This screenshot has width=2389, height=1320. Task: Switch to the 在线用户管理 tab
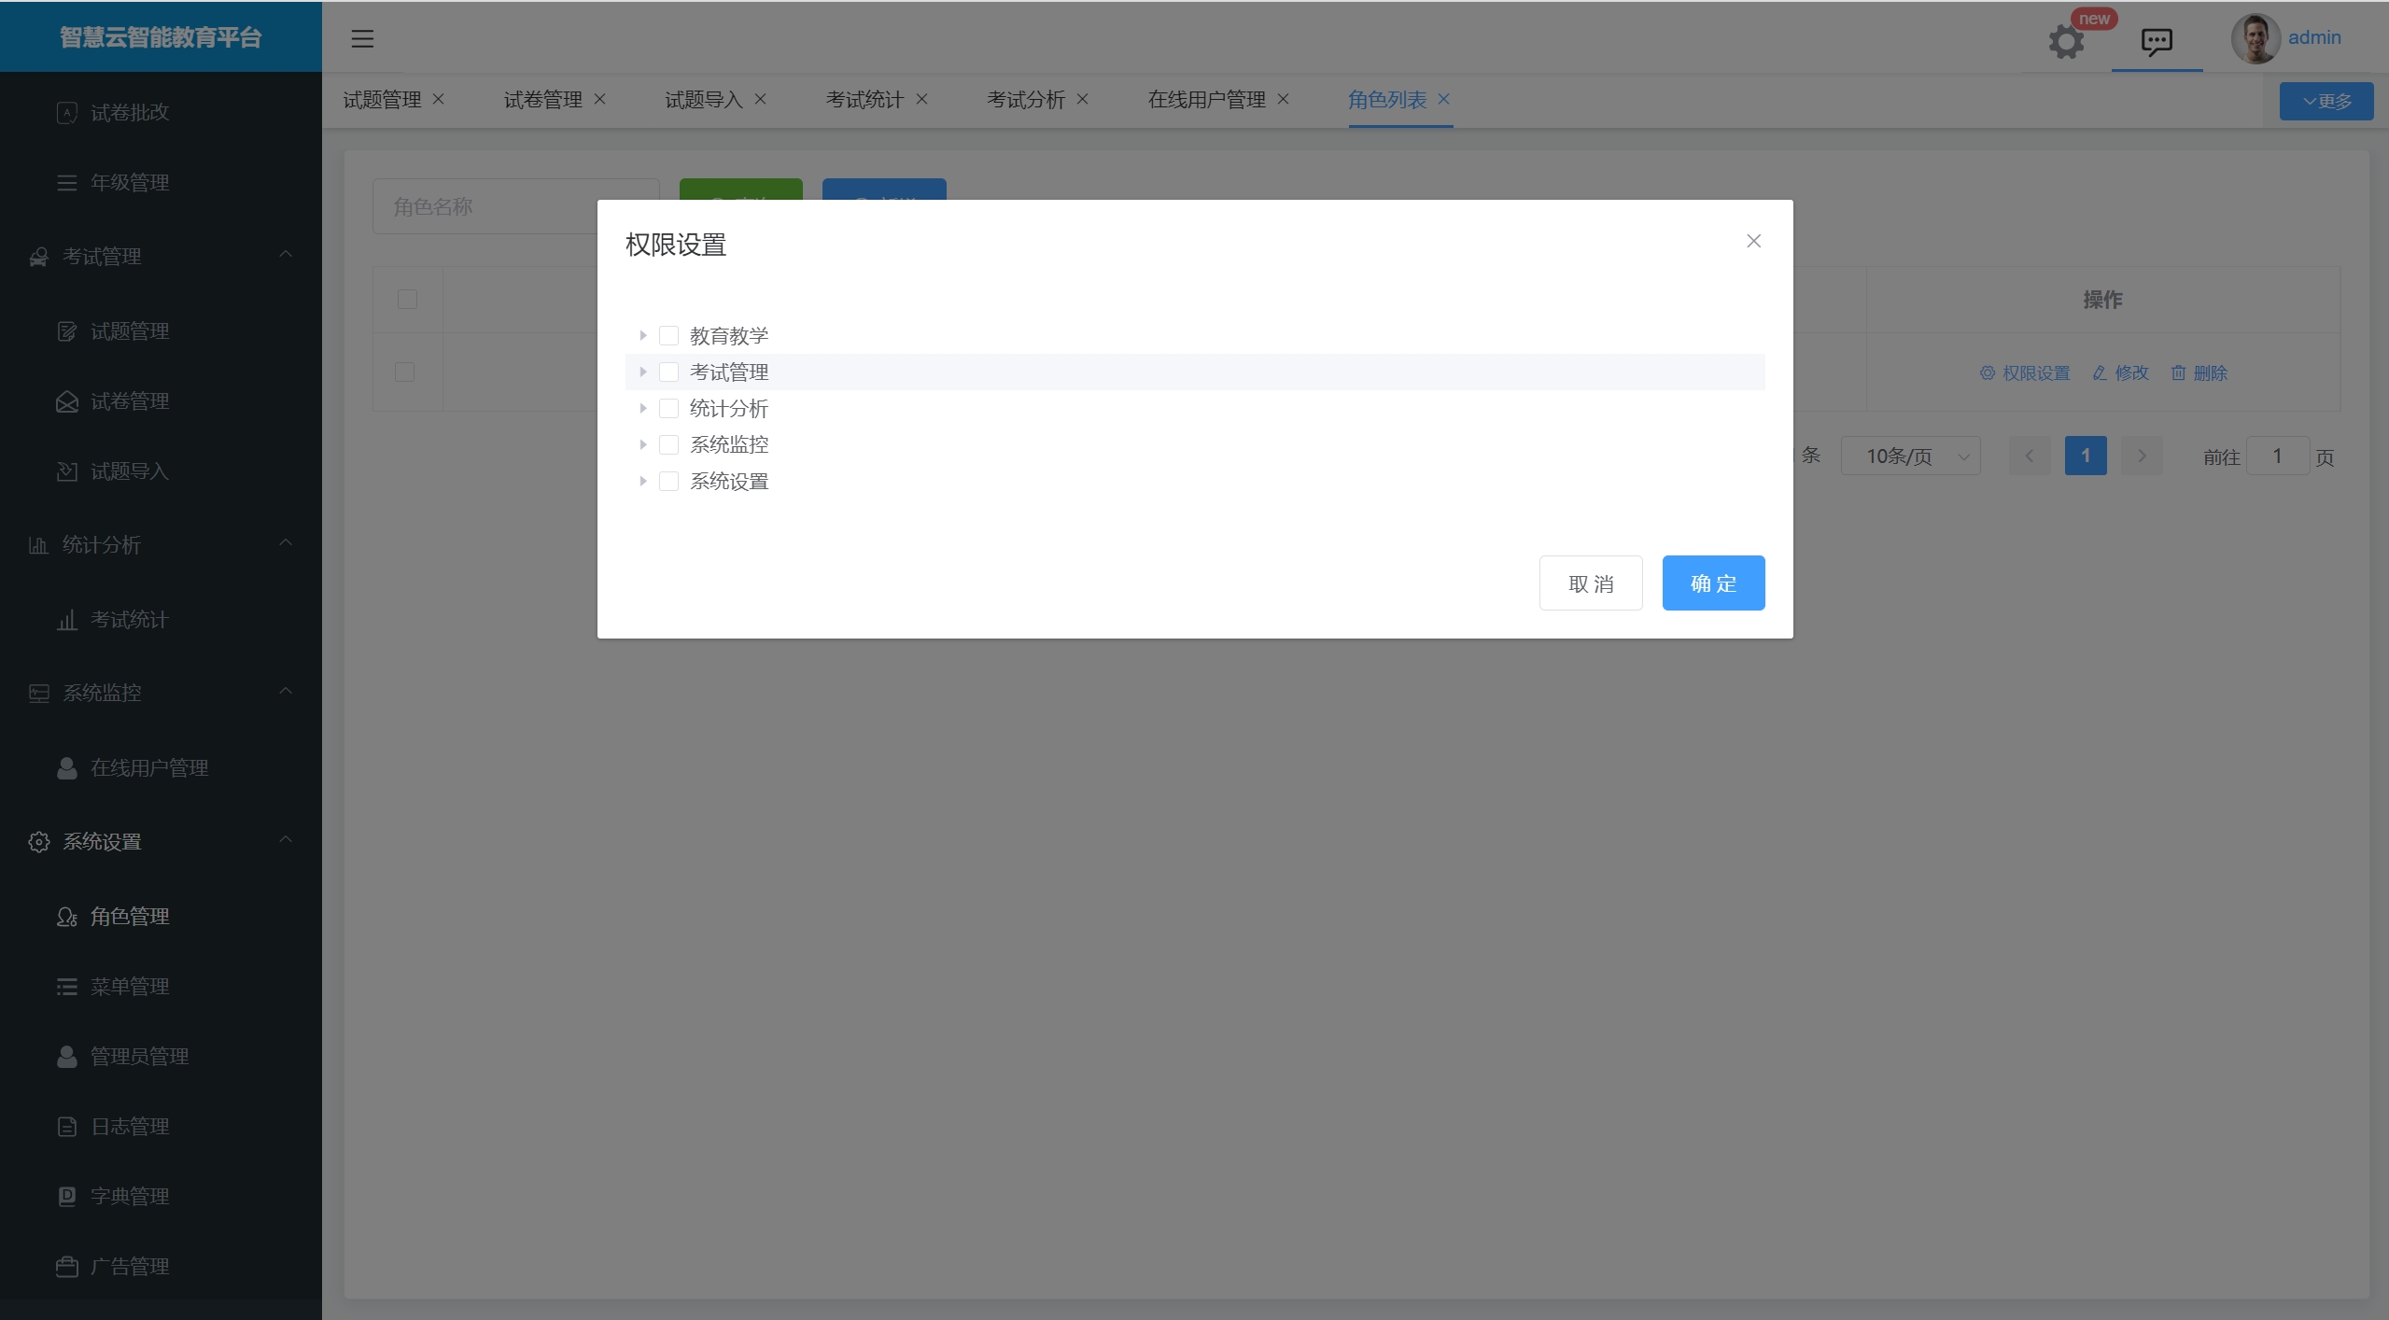point(1206,100)
